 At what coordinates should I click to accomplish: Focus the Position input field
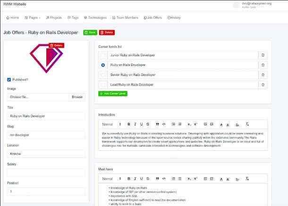pos(46,191)
